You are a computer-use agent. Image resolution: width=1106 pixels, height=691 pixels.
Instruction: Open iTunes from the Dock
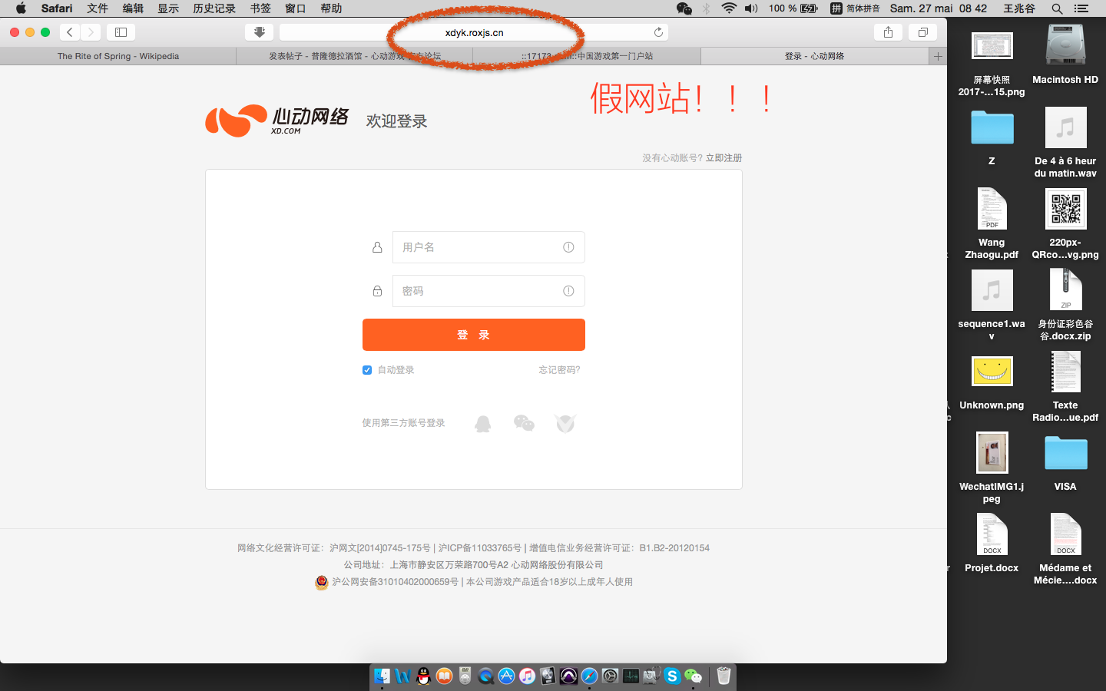527,676
